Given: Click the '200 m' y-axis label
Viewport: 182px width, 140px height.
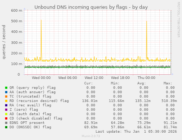Looking at the screenshot, I should [x=17, y=53].
